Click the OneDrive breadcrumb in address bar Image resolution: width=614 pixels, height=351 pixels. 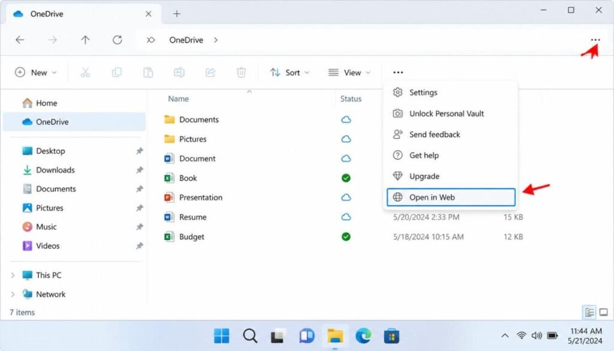(x=186, y=40)
